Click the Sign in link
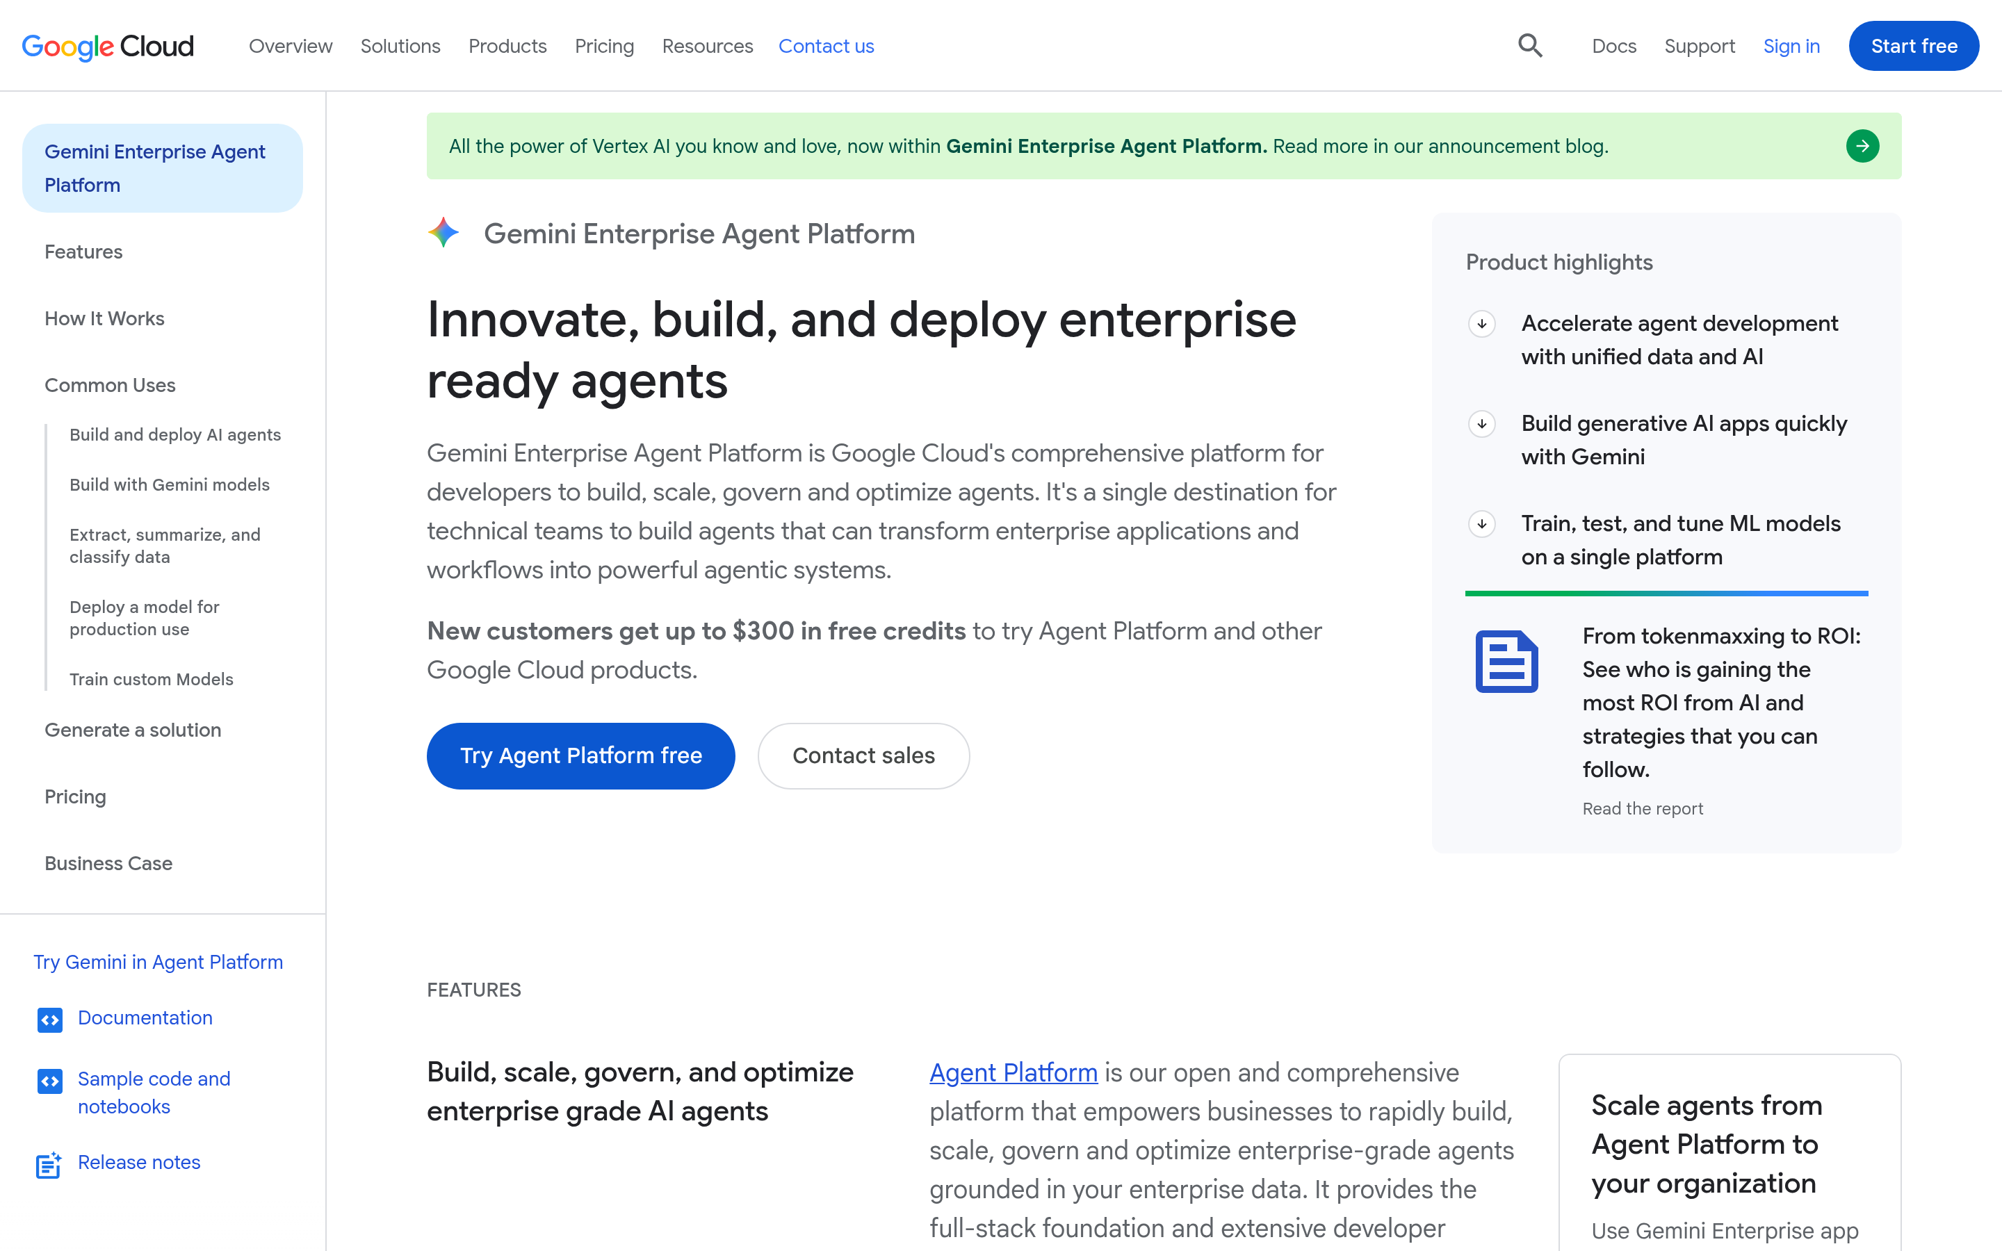The image size is (2002, 1251). (x=1791, y=47)
